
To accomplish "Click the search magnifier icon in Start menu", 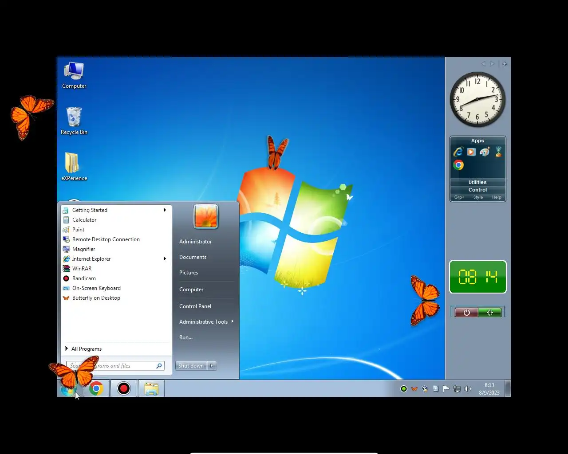I will 159,366.
